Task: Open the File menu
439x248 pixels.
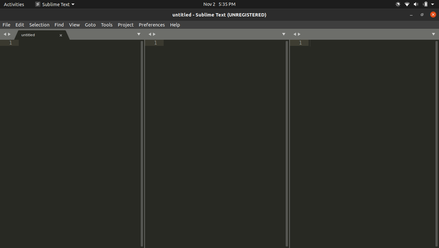Action: [x=6, y=25]
